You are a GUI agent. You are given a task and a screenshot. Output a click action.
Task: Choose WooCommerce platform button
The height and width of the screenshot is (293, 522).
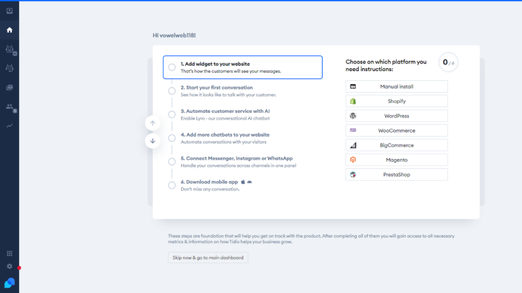click(397, 131)
